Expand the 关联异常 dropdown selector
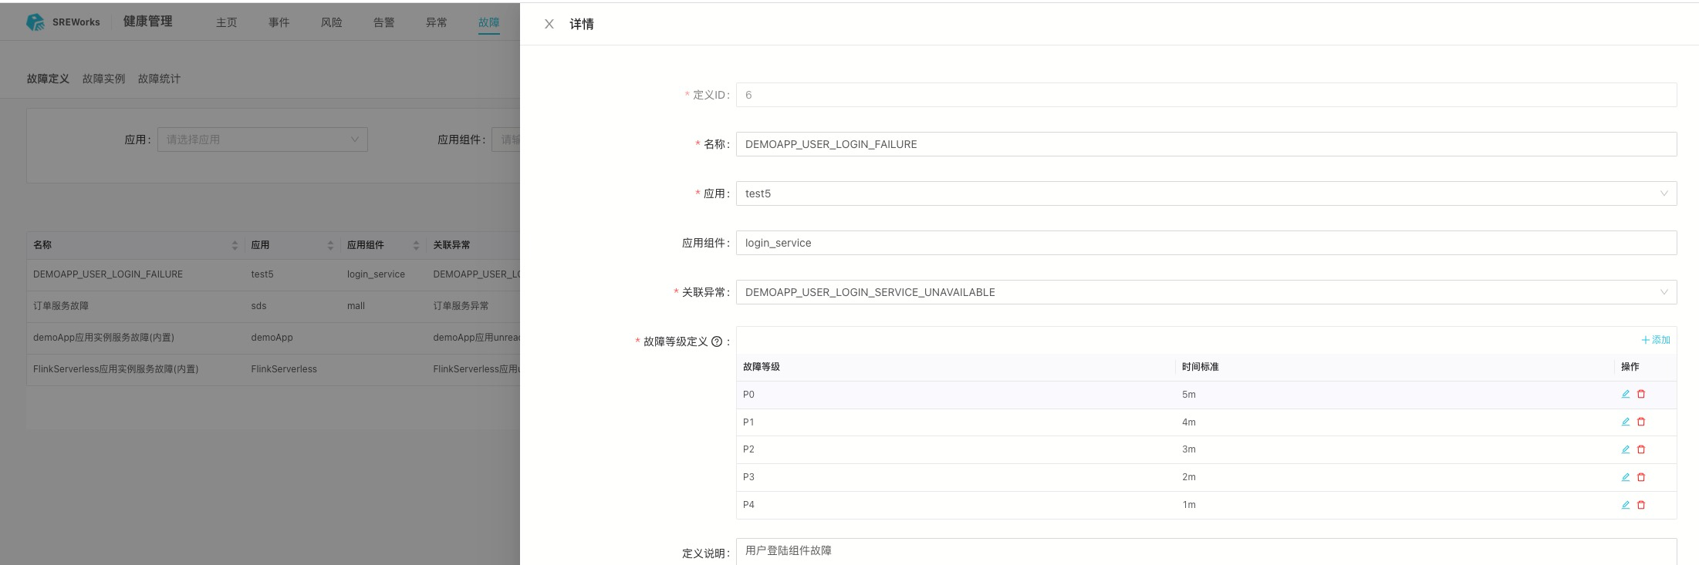Screen dimensions: 1699x565 1205,292
